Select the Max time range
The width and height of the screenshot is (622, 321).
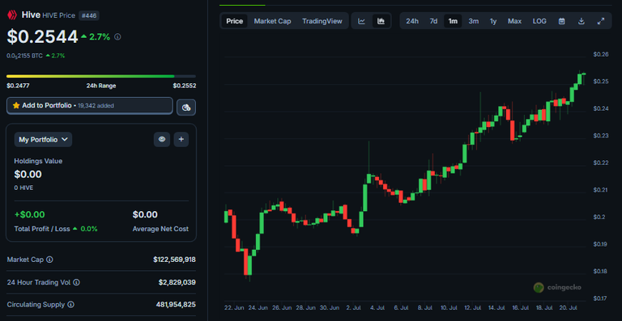(x=514, y=21)
